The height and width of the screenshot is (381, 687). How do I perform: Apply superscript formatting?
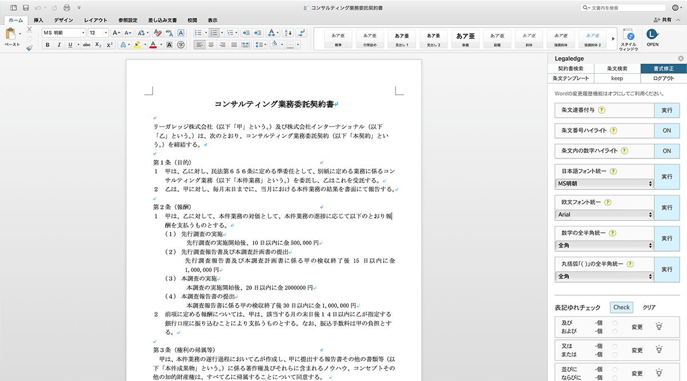pyautogui.click(x=109, y=45)
